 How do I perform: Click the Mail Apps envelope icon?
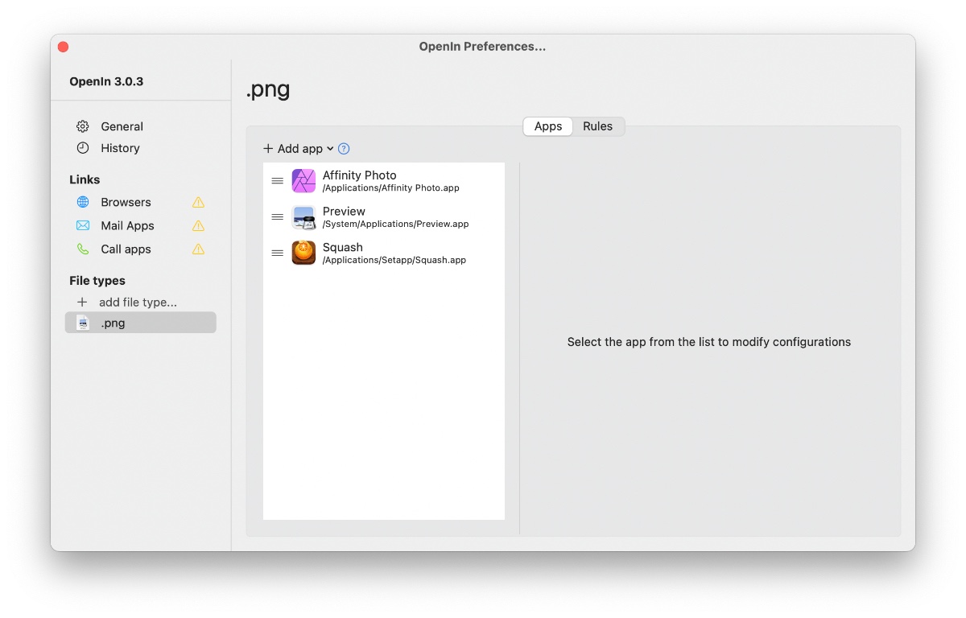coord(83,225)
